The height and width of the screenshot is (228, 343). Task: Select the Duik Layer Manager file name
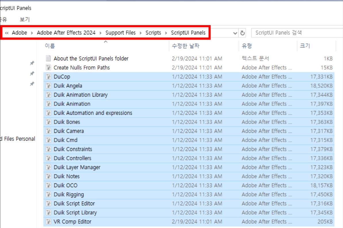77,167
